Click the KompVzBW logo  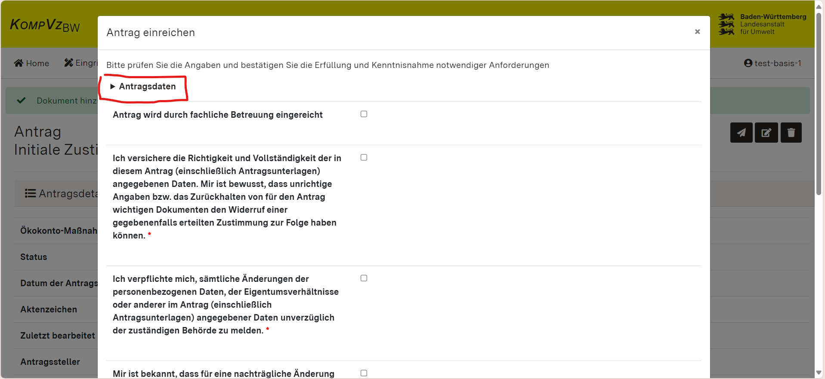point(45,25)
